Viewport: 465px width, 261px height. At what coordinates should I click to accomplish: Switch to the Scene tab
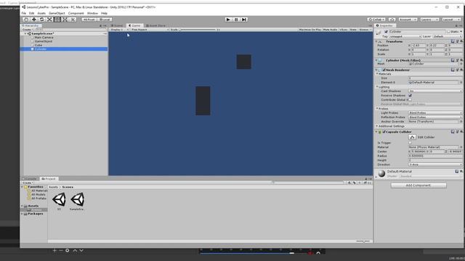117,26
